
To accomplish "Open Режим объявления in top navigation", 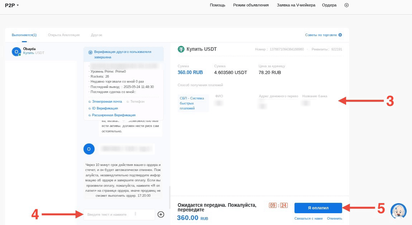I will (x=251, y=5).
